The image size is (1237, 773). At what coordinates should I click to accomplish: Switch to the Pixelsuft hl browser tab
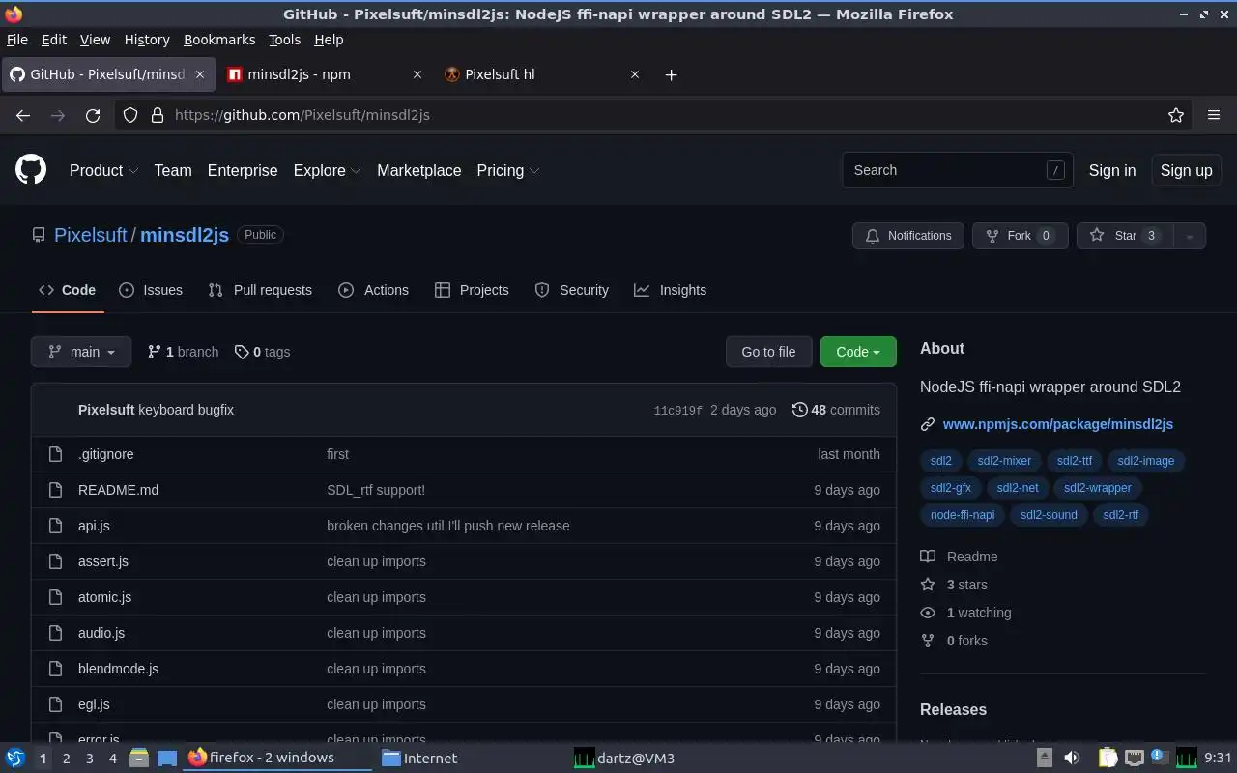542,74
